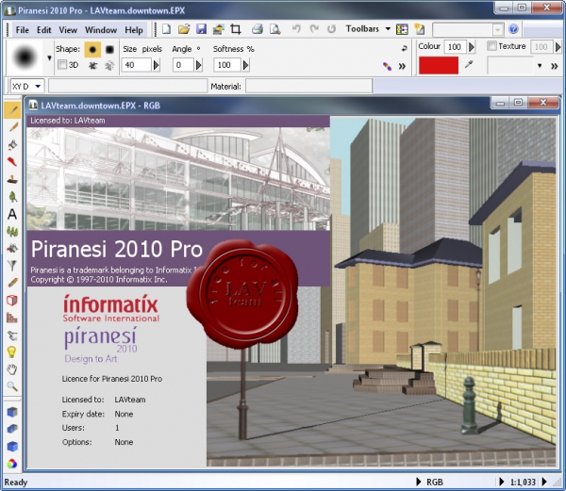Select the multiple trees vegetation tool

click(12, 231)
